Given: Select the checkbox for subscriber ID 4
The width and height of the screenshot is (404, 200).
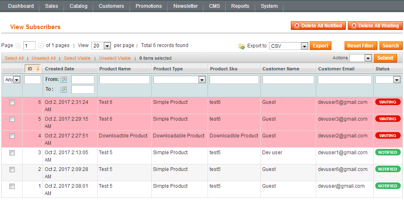Looking at the screenshot, I should [x=12, y=136].
